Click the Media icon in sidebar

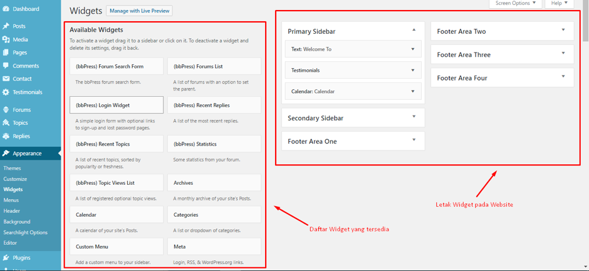point(6,39)
